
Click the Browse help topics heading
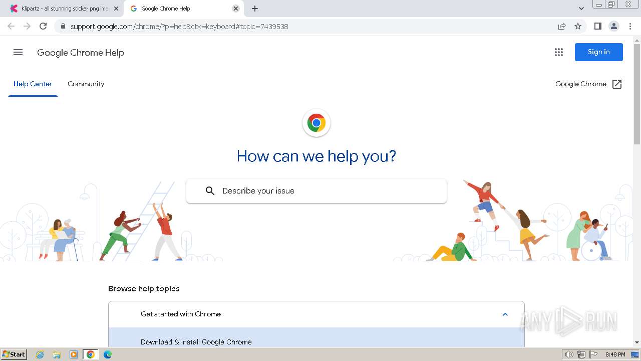point(144,289)
